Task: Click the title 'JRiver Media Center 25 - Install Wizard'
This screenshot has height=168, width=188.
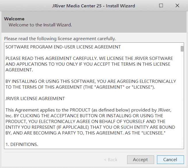Action: point(94,6)
